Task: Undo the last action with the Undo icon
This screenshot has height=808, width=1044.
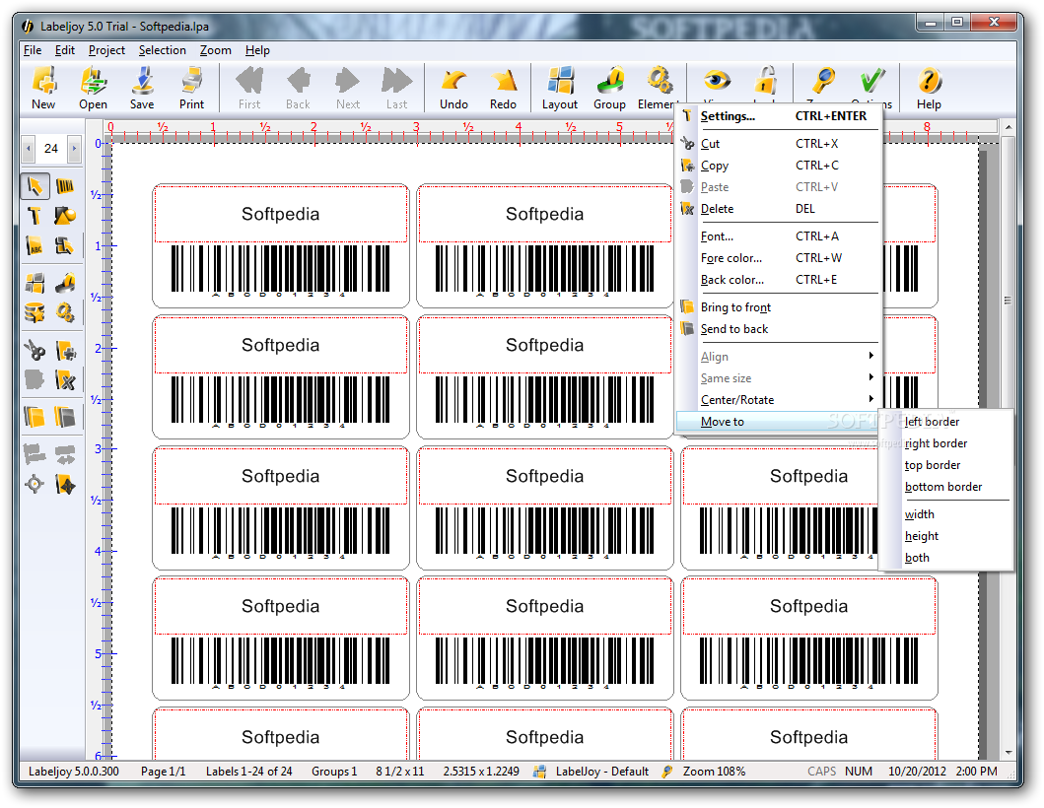Action: pos(454,87)
